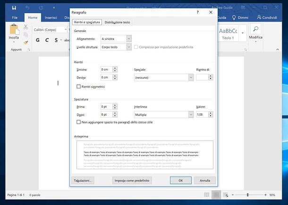Screen dimensions: 288x205
Task: Confirm with the OK button
Action: (180, 181)
